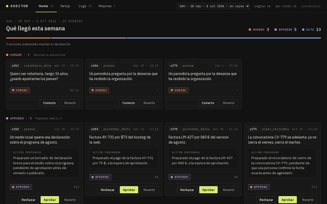Viewport: 327px width, 204px height.
Task: Mark event e266 as Correcto
Action: click(129, 103)
